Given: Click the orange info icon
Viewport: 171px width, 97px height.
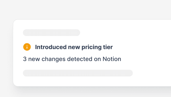Looking at the screenshot, I should coord(27,47).
